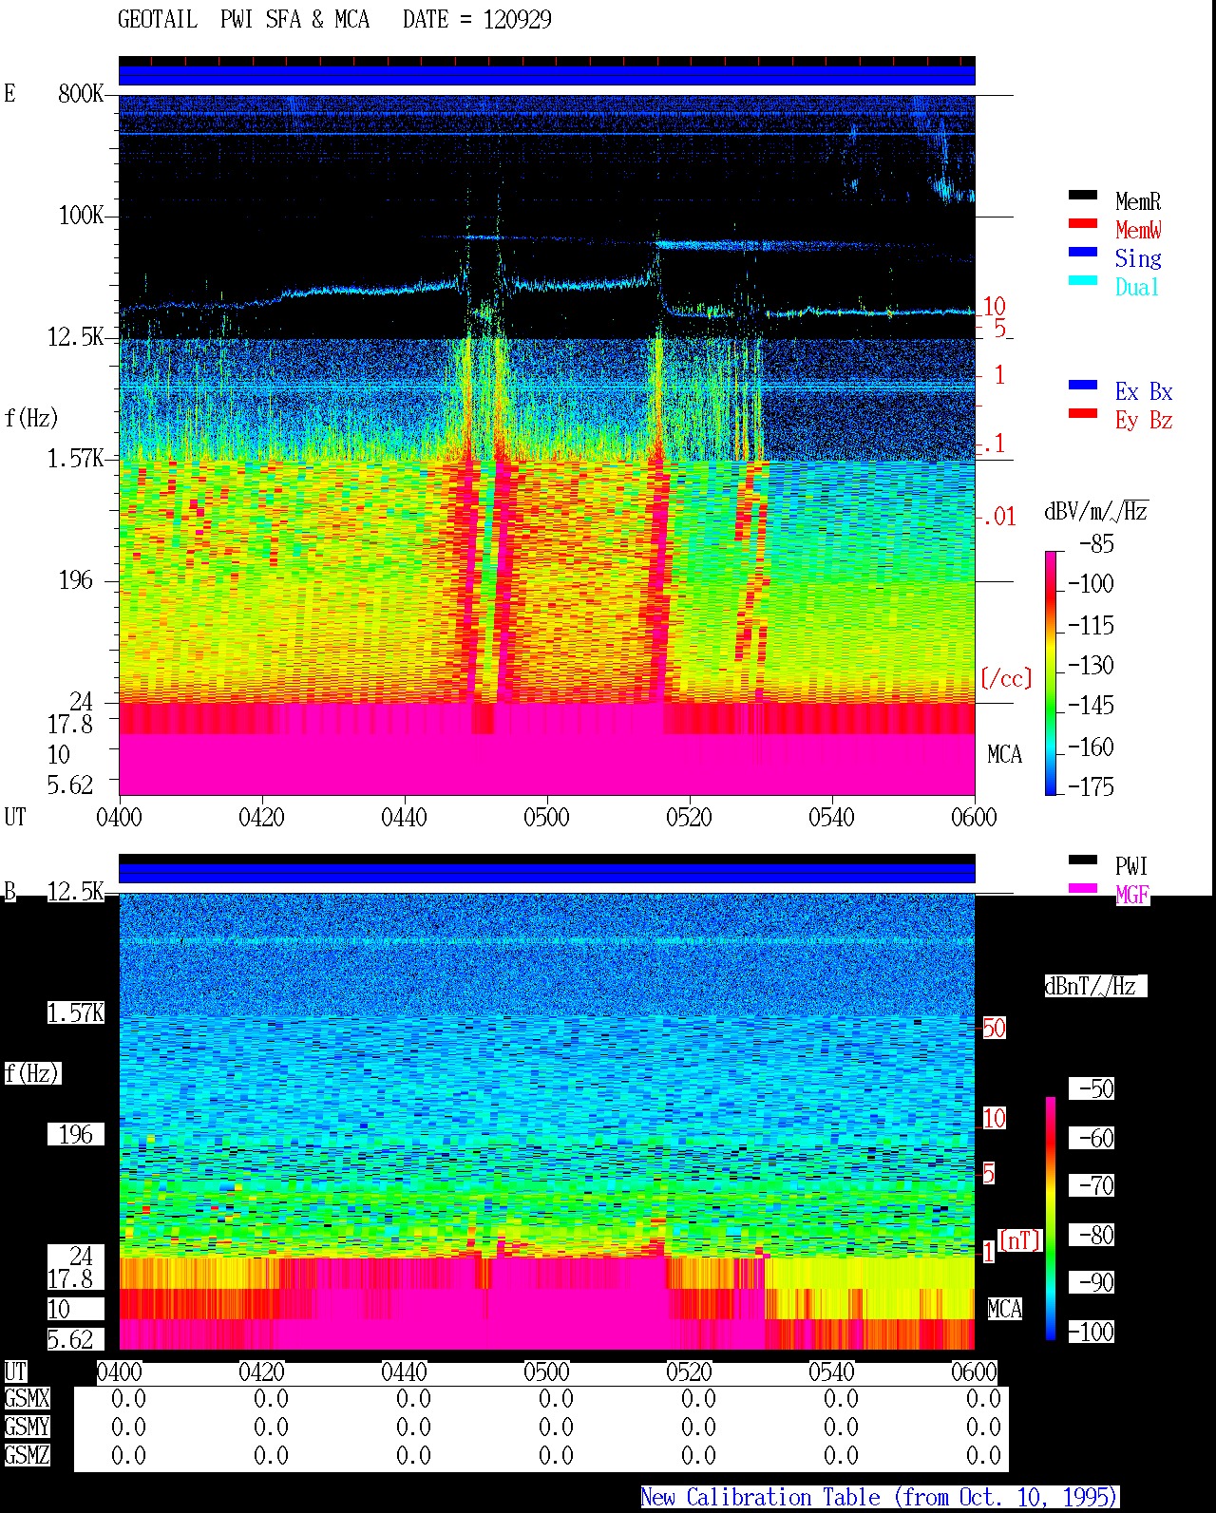Select the "GSMY" row label
This screenshot has width=1216, height=1513.
pyautogui.click(x=27, y=1428)
